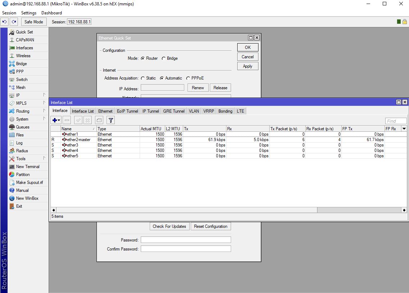Click the Find search field
409x293 pixels.
[396, 121]
